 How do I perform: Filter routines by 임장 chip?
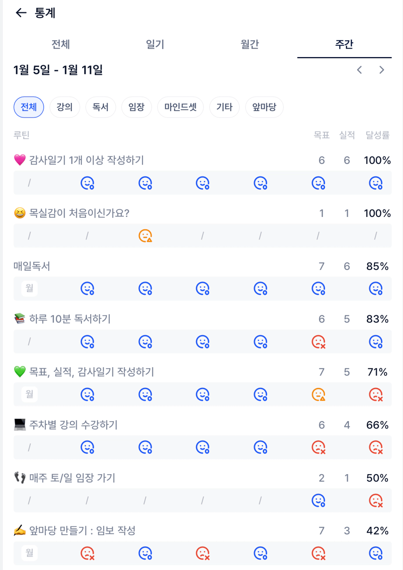pos(136,107)
